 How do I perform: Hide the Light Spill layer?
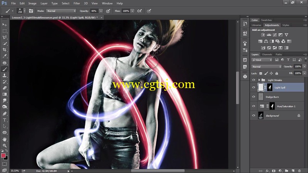pos(254,88)
